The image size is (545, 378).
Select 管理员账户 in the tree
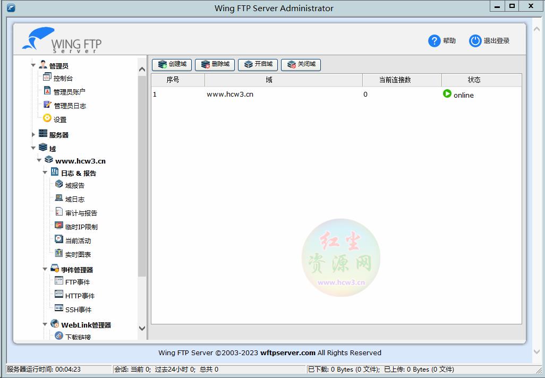(x=69, y=92)
